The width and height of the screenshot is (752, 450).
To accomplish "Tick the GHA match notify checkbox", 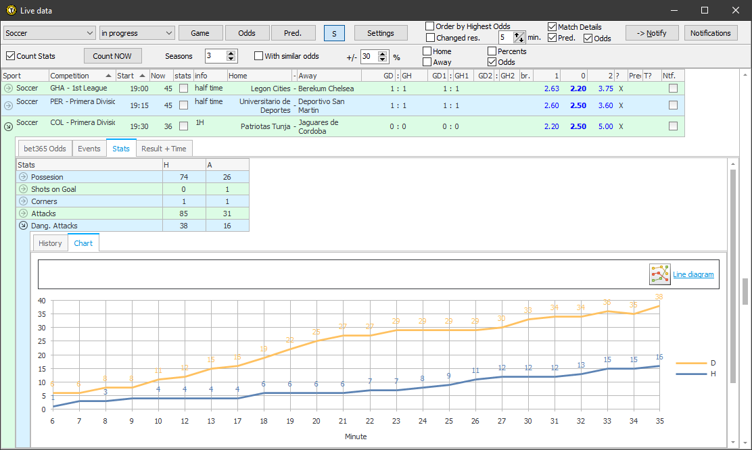I will coord(672,88).
